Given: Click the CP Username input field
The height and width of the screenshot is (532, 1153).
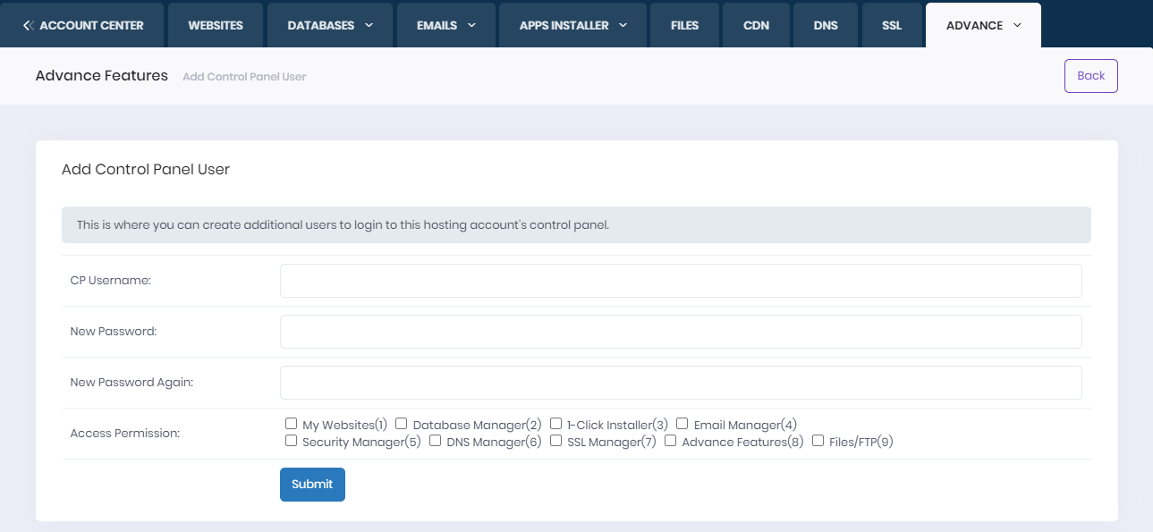Looking at the screenshot, I should [x=681, y=280].
